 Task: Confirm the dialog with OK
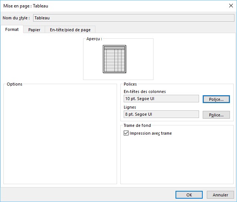189,195
